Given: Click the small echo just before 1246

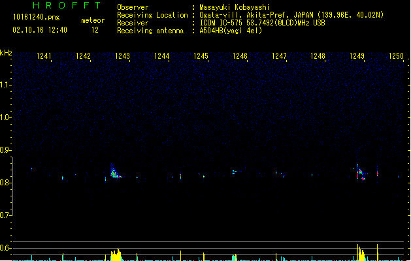Looking at the screenshot, I should [235, 172].
